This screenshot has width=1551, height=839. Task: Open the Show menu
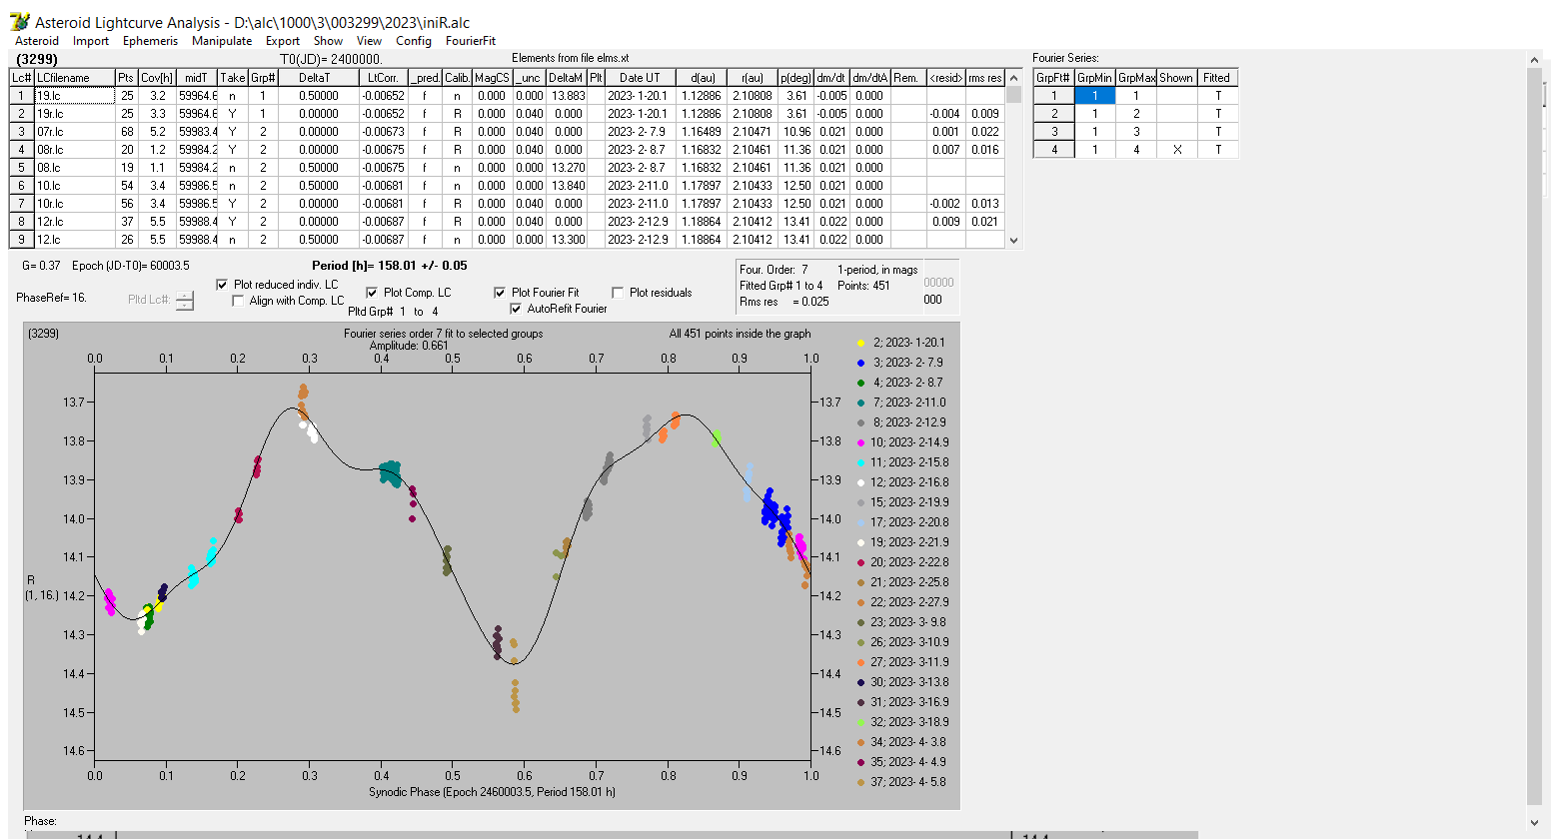pyautogui.click(x=328, y=41)
